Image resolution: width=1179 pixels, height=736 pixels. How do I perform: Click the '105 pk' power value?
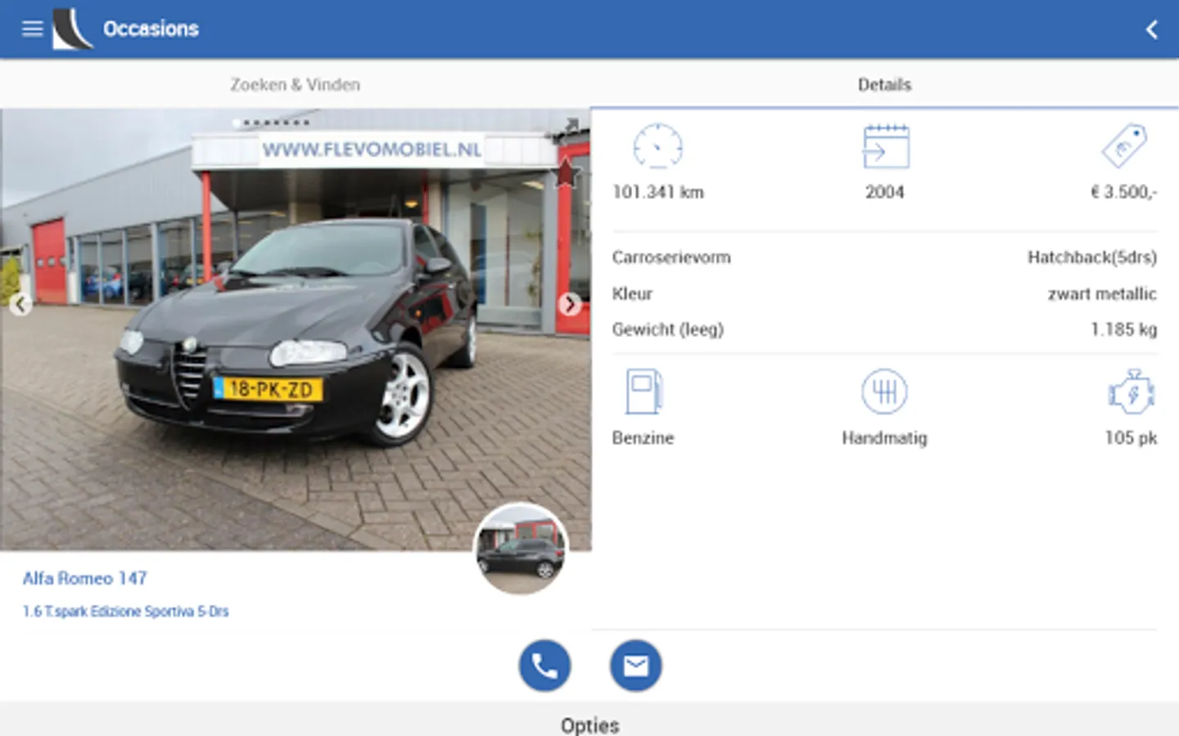[1131, 438]
